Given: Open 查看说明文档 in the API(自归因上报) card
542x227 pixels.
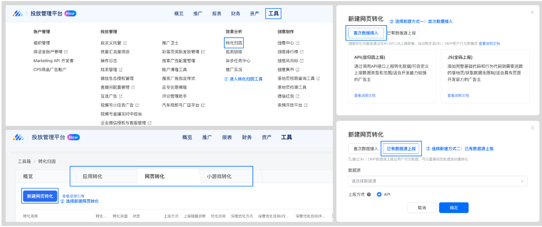Looking at the screenshot, I should pos(365,96).
